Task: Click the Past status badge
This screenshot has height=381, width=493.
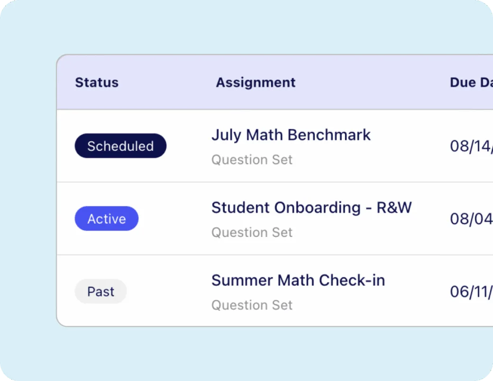Action: tap(100, 291)
